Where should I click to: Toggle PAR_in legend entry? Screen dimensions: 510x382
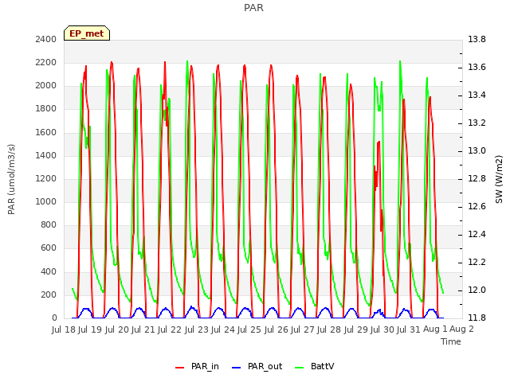coord(197,366)
